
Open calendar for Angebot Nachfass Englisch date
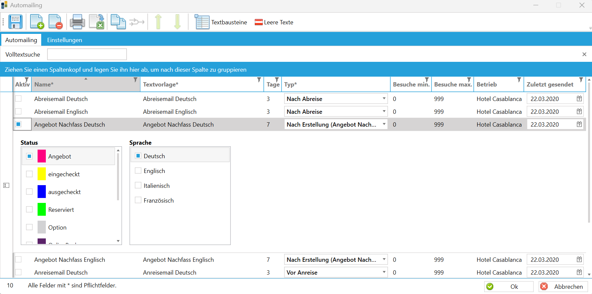tap(579, 259)
